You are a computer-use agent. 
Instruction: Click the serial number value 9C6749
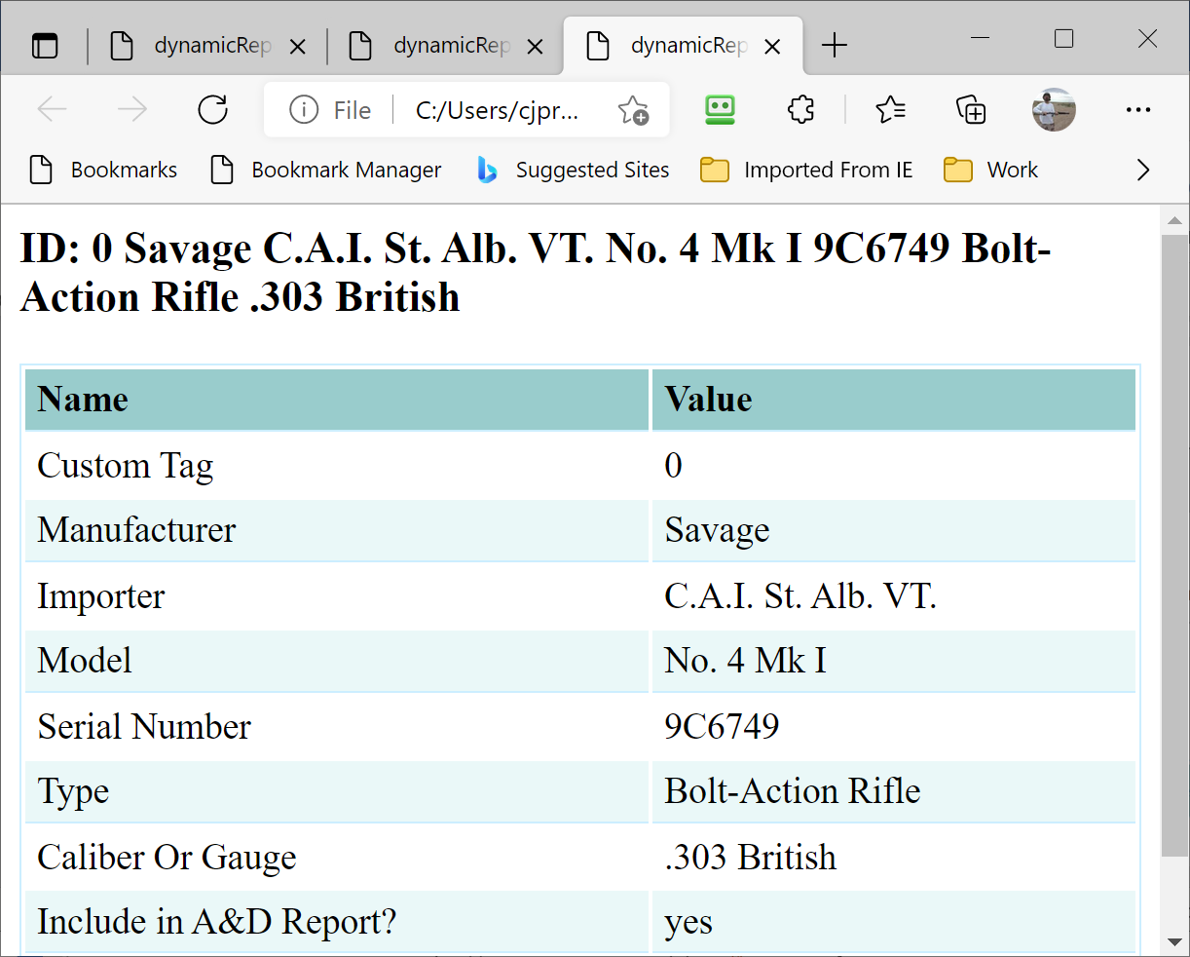tap(722, 726)
